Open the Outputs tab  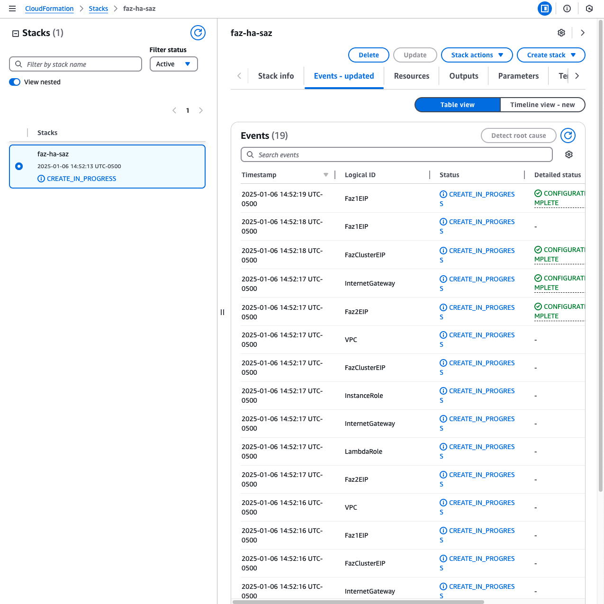464,76
